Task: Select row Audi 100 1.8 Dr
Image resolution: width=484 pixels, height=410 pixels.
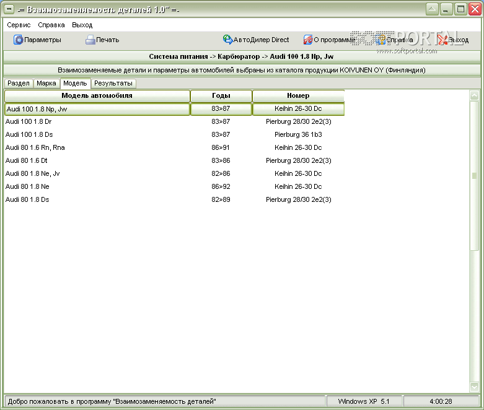Action: (174, 121)
